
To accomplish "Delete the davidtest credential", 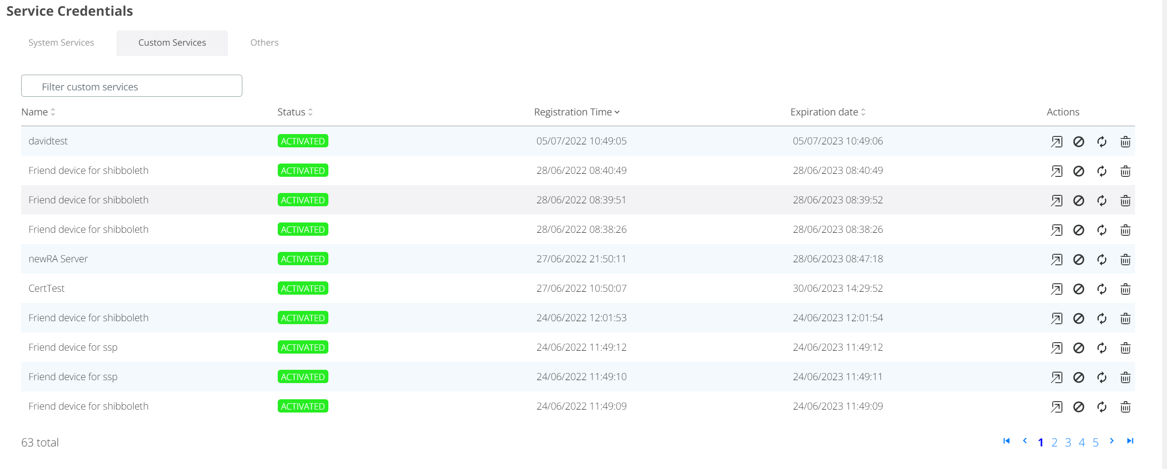I will [x=1125, y=142].
